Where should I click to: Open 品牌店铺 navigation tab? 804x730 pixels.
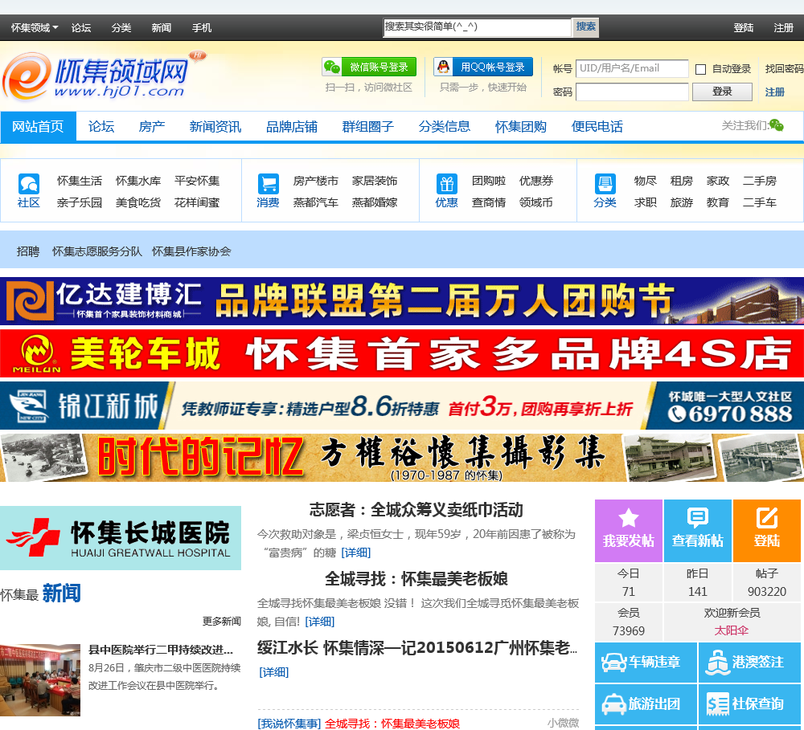[x=292, y=126]
